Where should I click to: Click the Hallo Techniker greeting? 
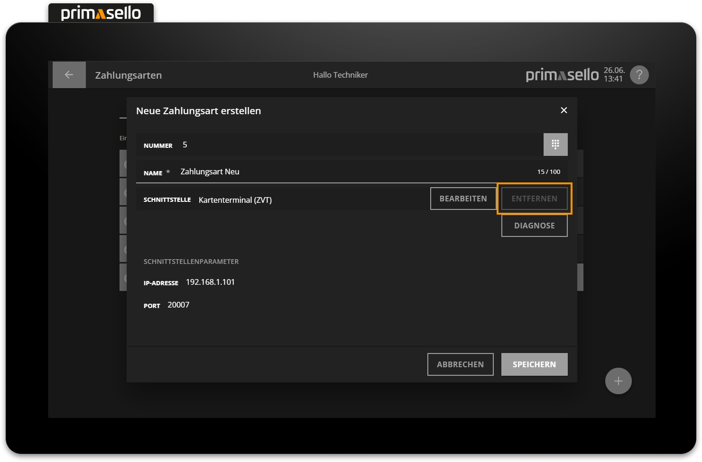click(340, 75)
